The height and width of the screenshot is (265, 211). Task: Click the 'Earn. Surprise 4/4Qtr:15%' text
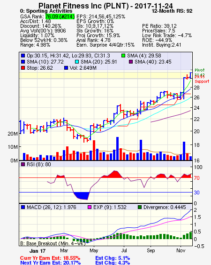tap(105, 45)
